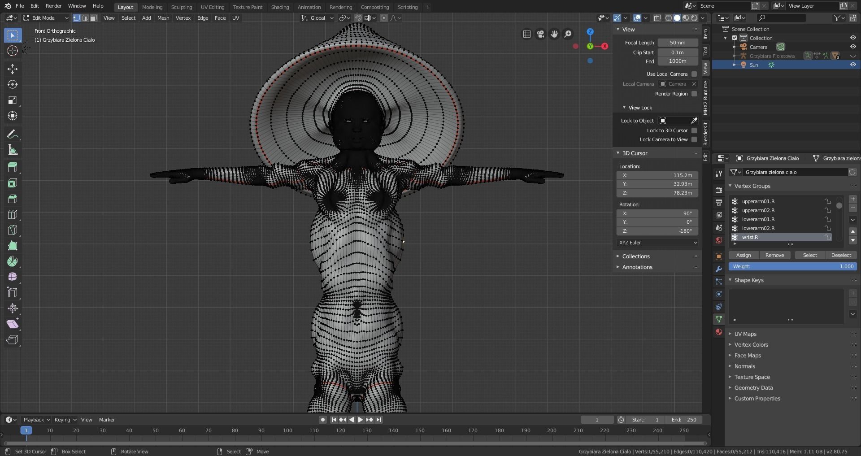This screenshot has width=861, height=456.
Task: Open the Edit Mode dropdown
Action: pyautogui.click(x=46, y=18)
